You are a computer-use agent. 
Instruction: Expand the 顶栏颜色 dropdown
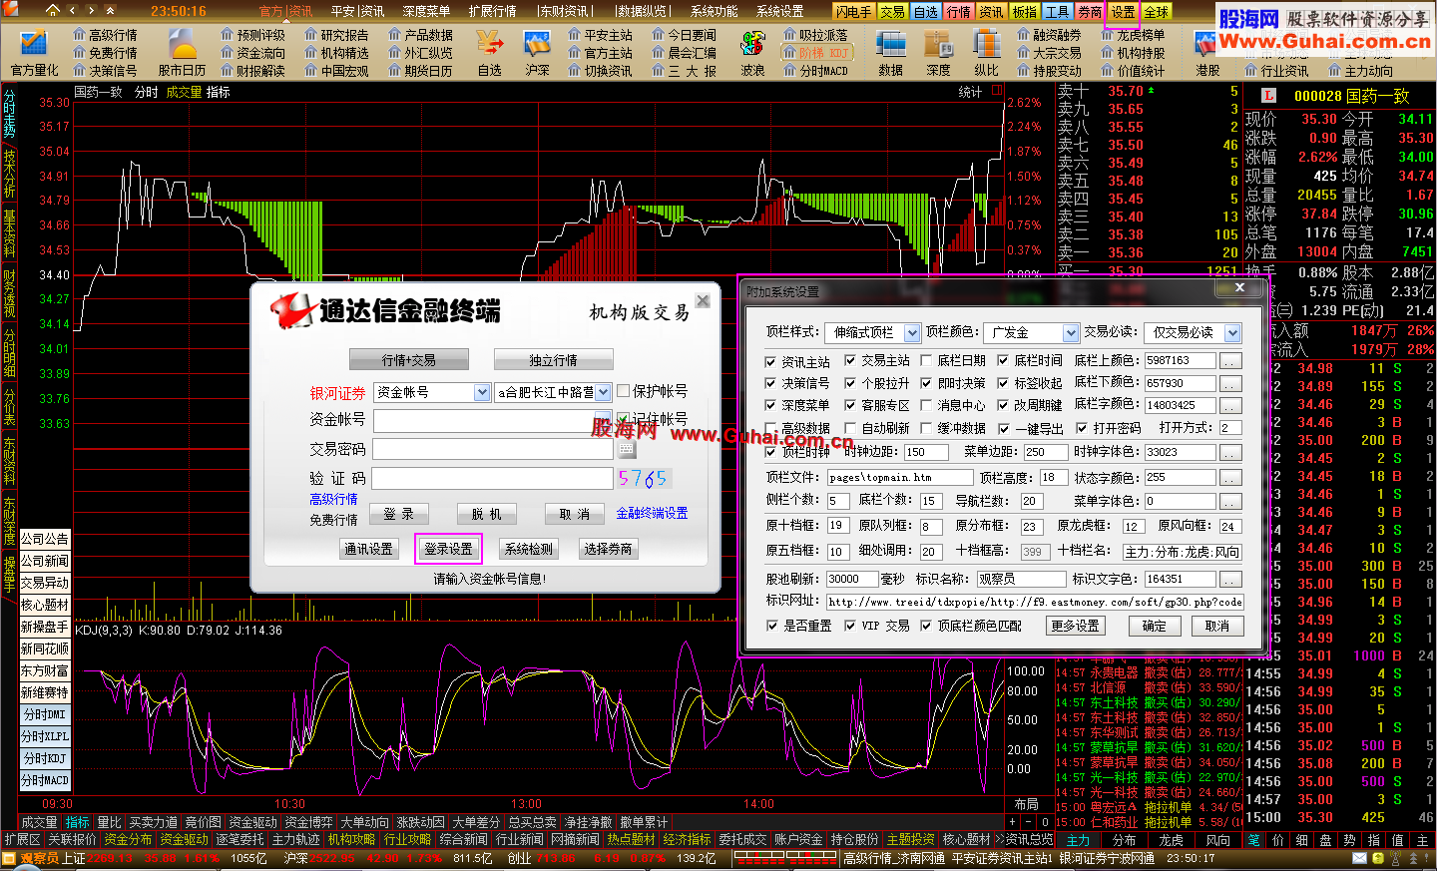coord(1071,332)
